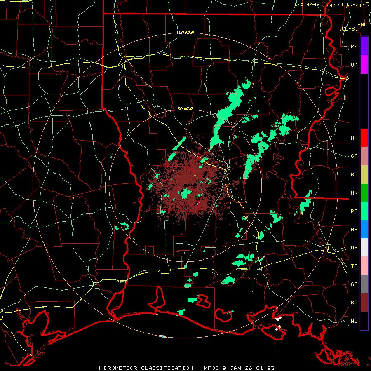
Task: Click the BI brown legend color block
Action: pos(364,303)
